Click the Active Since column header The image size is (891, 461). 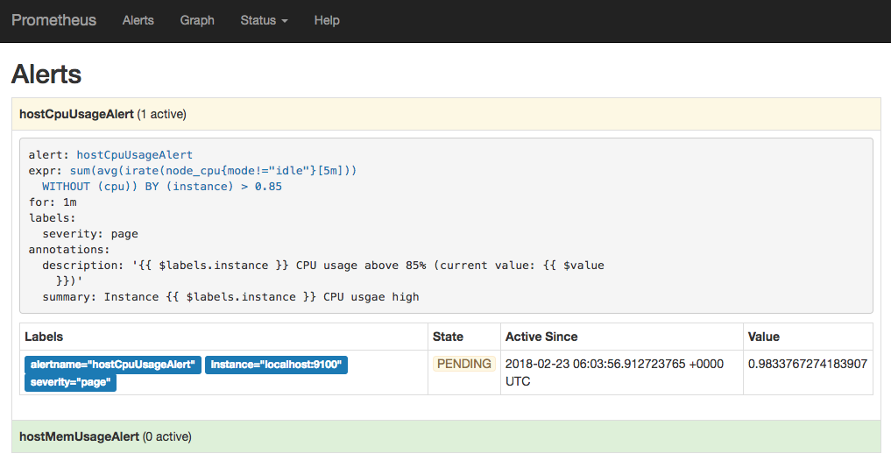point(541,337)
